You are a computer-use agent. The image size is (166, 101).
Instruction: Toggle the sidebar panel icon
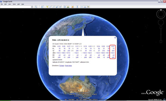point(43,7)
